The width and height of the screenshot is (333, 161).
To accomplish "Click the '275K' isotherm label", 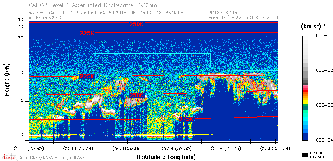I will (186, 119).
